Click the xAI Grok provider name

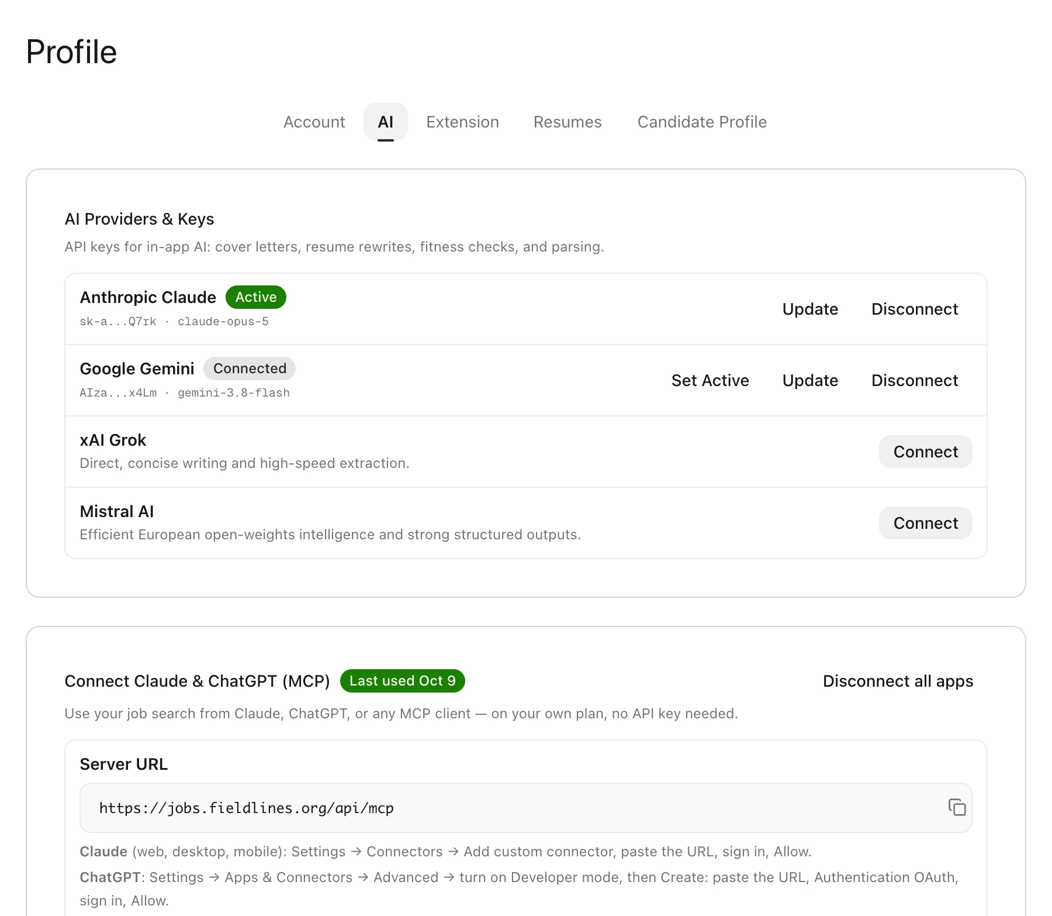click(x=113, y=440)
